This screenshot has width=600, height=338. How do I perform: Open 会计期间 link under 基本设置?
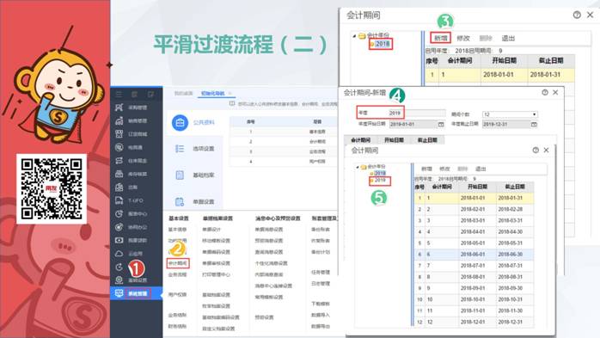pos(178,263)
